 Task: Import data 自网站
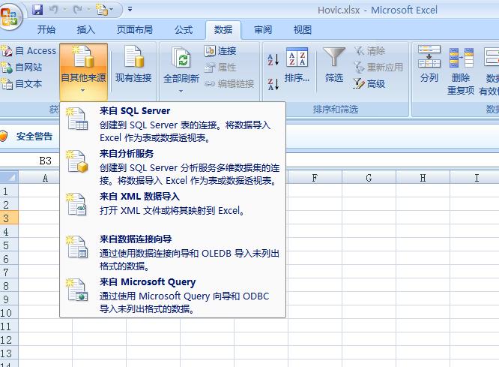22,68
